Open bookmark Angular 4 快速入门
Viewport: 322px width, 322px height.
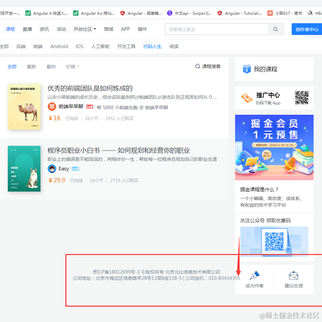(x=46, y=13)
